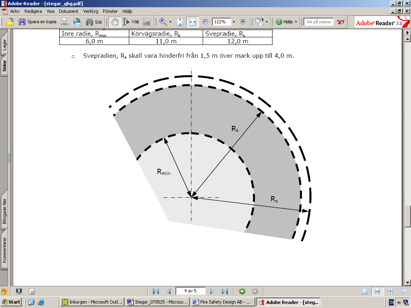Select the Zoom In magnifier tool
This screenshot has height=308, width=411.
coord(163,22)
